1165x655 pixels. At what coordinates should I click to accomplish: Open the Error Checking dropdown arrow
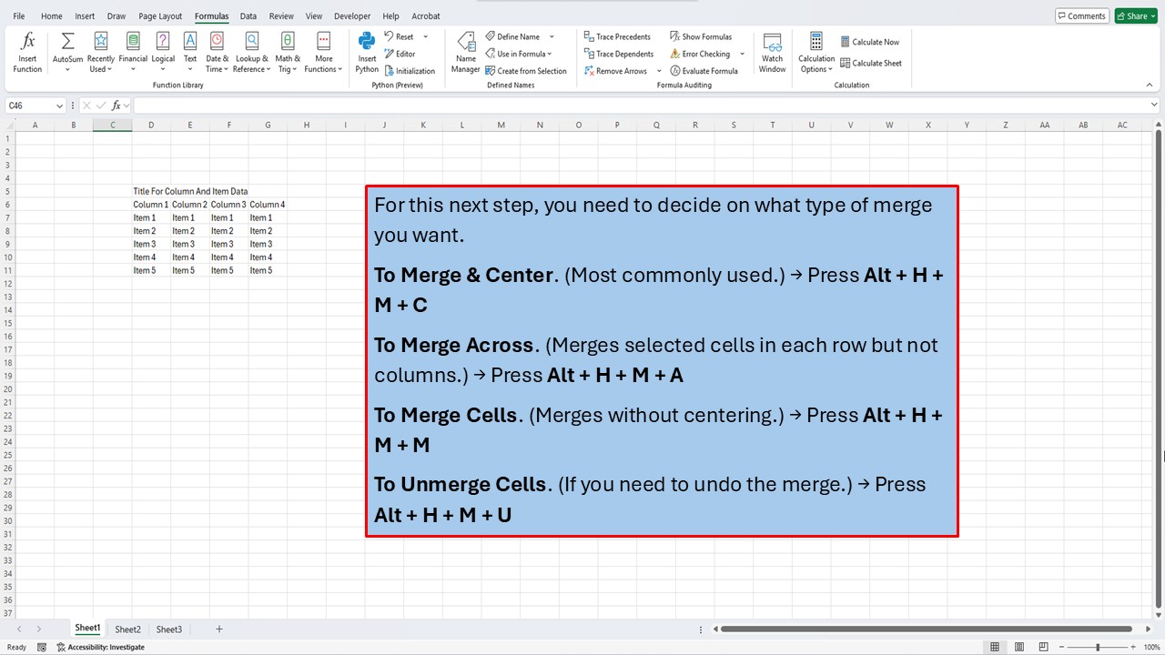pos(742,54)
